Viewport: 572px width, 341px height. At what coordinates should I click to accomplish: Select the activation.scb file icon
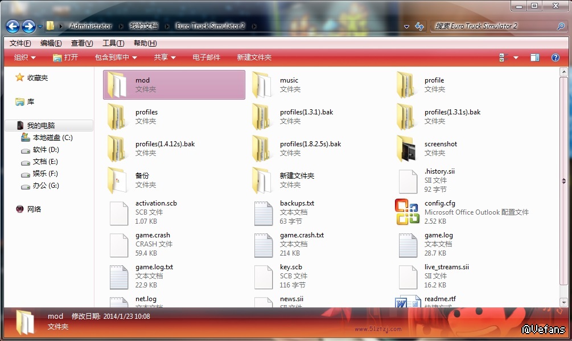coord(119,213)
